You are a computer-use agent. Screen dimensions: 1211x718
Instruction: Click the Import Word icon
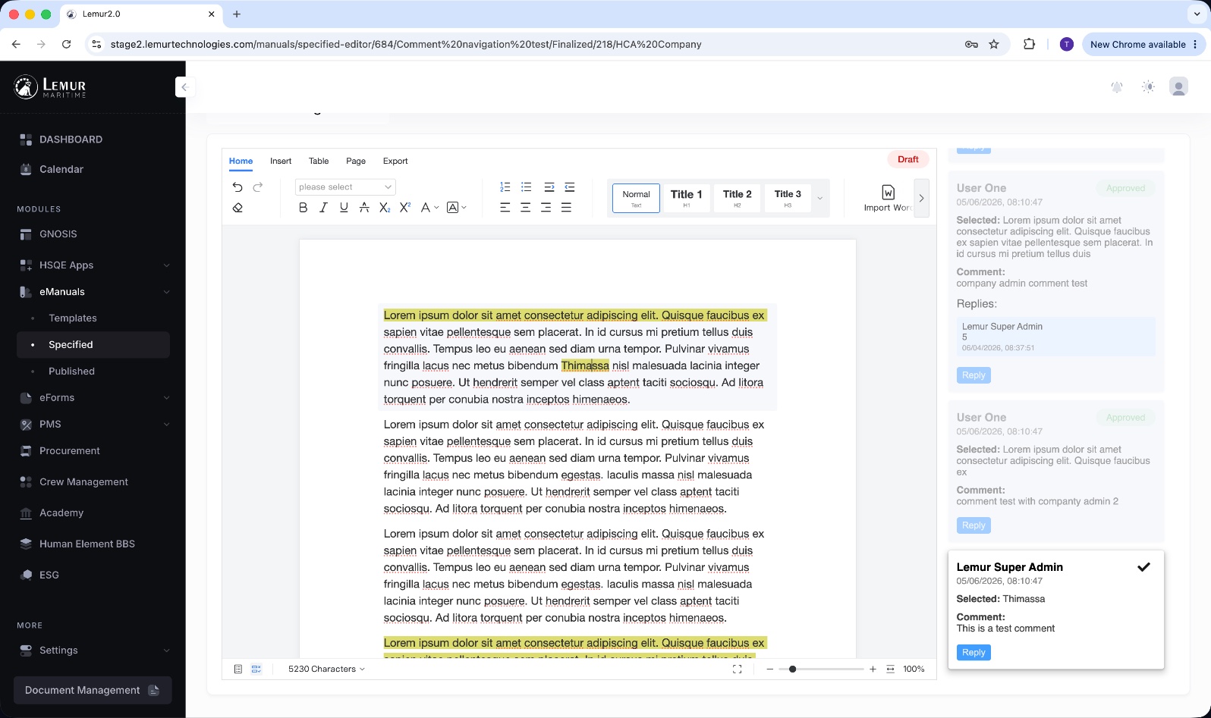coord(888,193)
